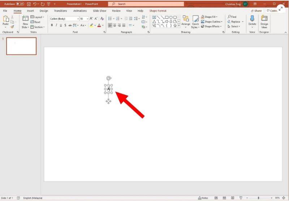Screen dimensions: 289x201
Task: Select the Oval shape in gallery
Action: [171, 17]
